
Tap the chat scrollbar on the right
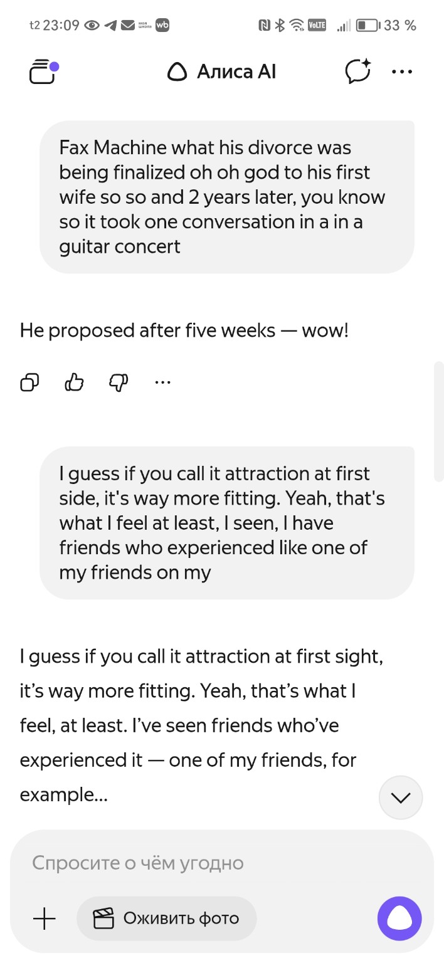(x=438, y=421)
